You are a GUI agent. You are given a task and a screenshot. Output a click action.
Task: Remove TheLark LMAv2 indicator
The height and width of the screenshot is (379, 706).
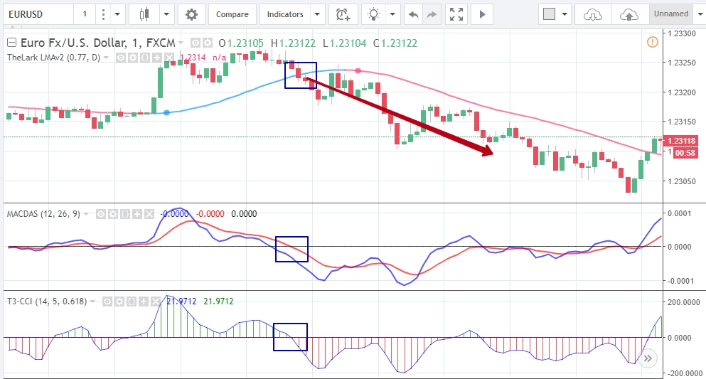tap(169, 58)
